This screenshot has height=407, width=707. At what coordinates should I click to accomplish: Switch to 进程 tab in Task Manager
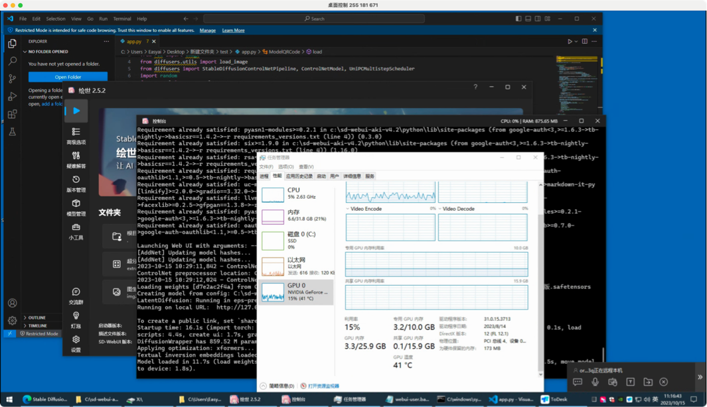pyautogui.click(x=264, y=176)
